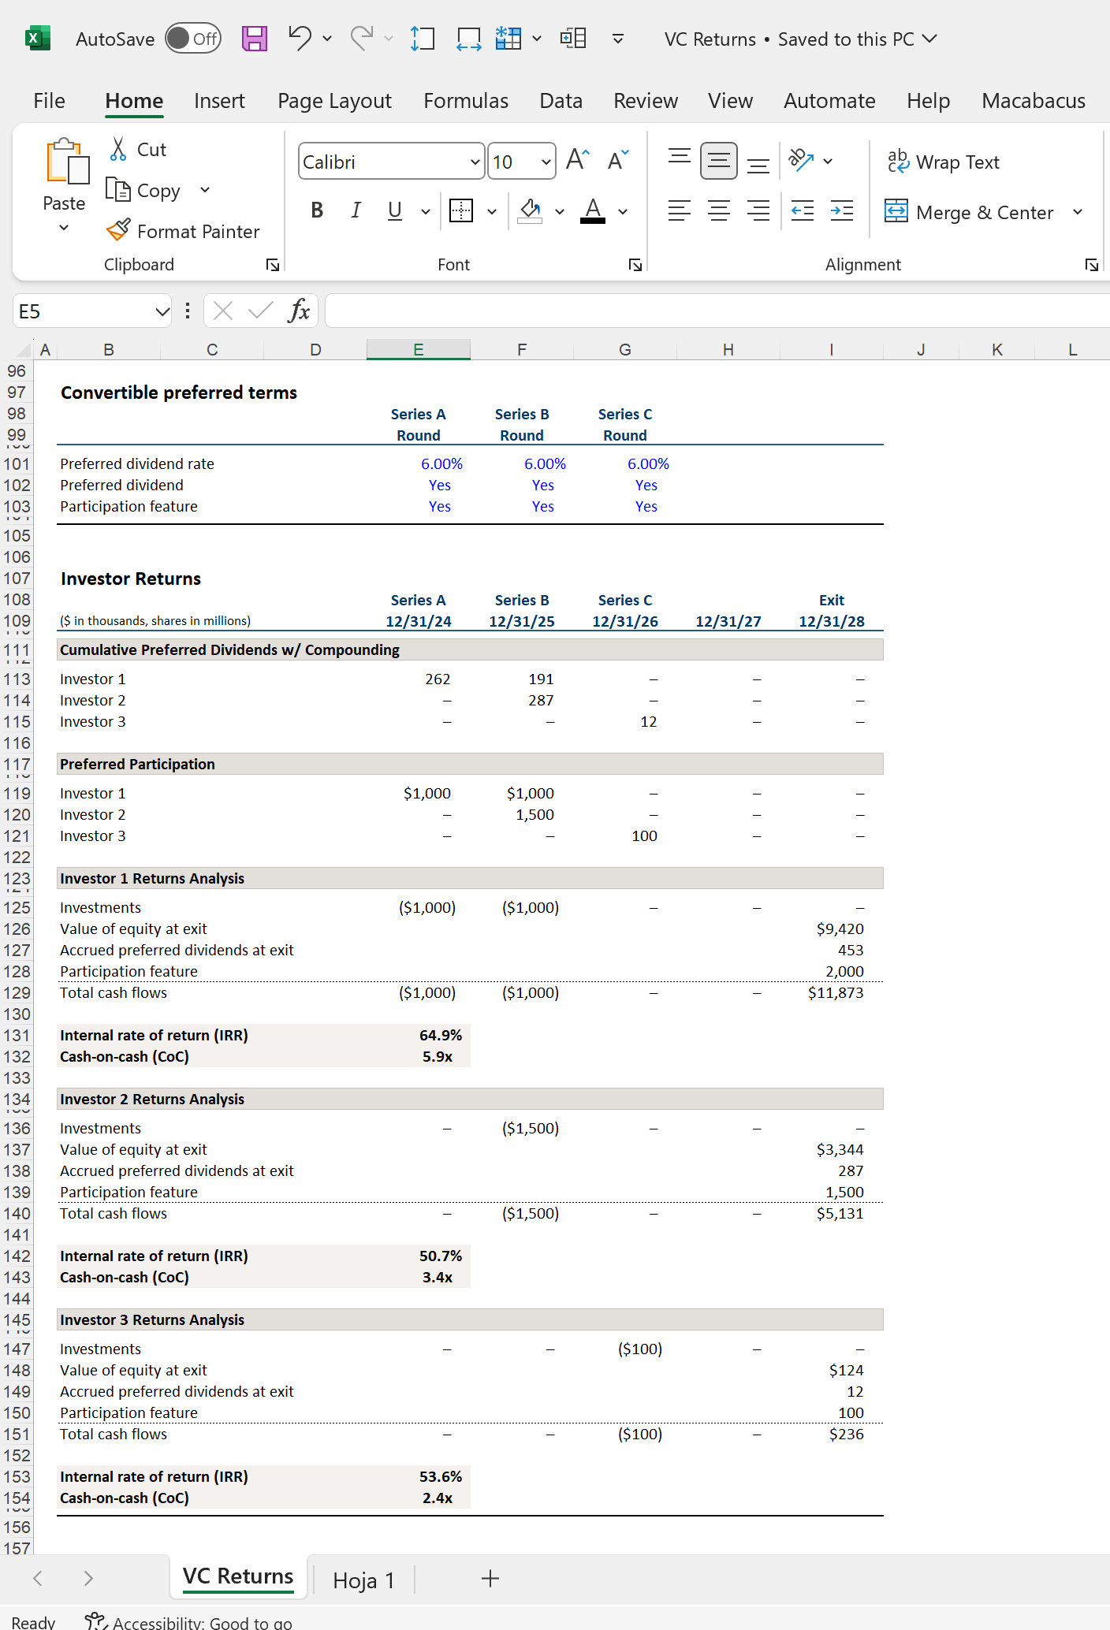Toggle Bold formatting
This screenshot has width=1110, height=1630.
pos(317,211)
